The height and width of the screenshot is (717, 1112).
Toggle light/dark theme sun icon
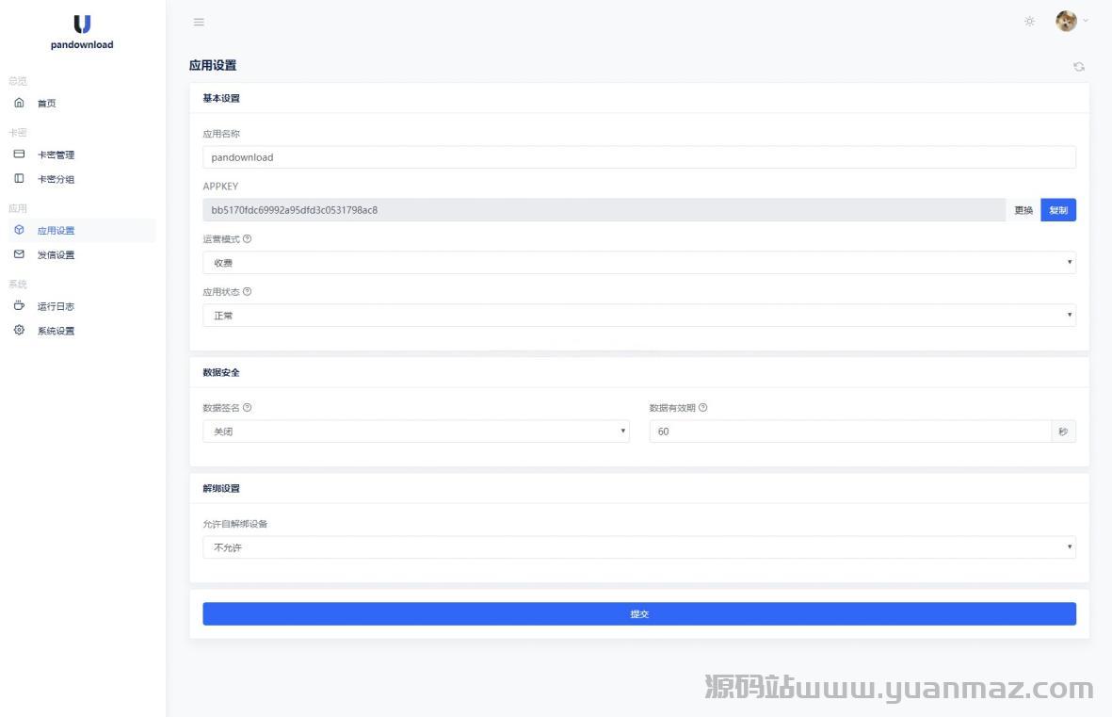coord(1029,22)
